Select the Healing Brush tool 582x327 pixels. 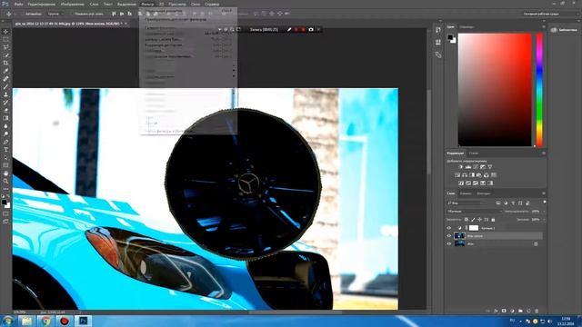point(5,79)
